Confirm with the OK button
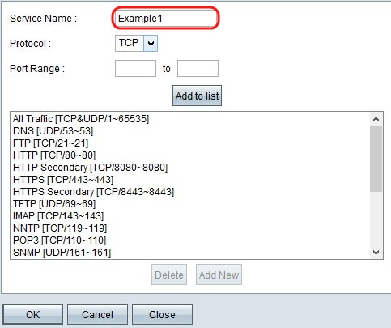391x328 pixels. click(33, 314)
